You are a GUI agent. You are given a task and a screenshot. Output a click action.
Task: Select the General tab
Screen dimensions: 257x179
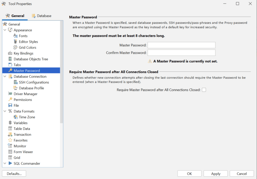(x=15, y=16)
